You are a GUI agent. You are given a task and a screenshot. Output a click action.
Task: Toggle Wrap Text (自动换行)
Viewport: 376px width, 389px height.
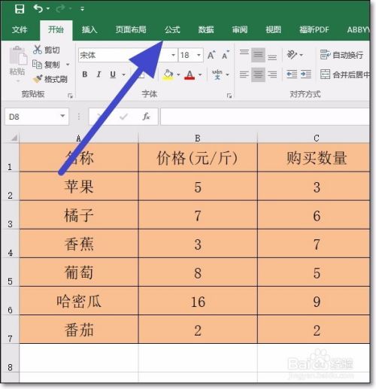(341, 55)
